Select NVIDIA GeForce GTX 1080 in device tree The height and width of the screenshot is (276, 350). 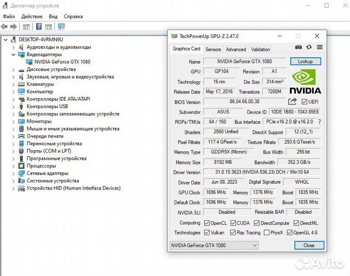(59, 62)
